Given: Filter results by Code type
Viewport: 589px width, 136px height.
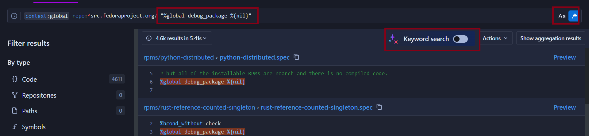Looking at the screenshot, I should tap(29, 80).
